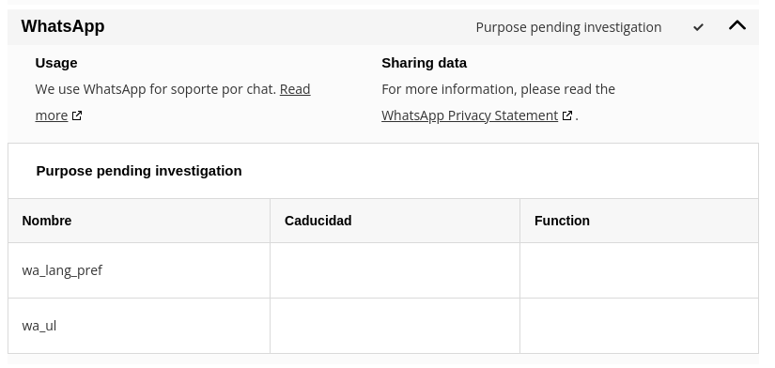Viewport: 775px width, 368px height.
Task: Open the Read more link
Action: [173, 102]
